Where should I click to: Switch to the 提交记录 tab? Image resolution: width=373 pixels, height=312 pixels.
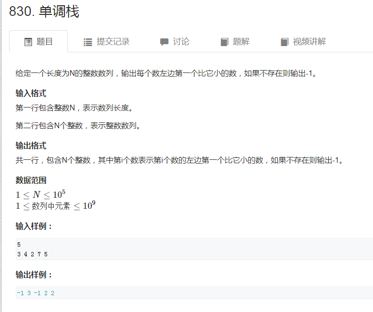coord(106,42)
